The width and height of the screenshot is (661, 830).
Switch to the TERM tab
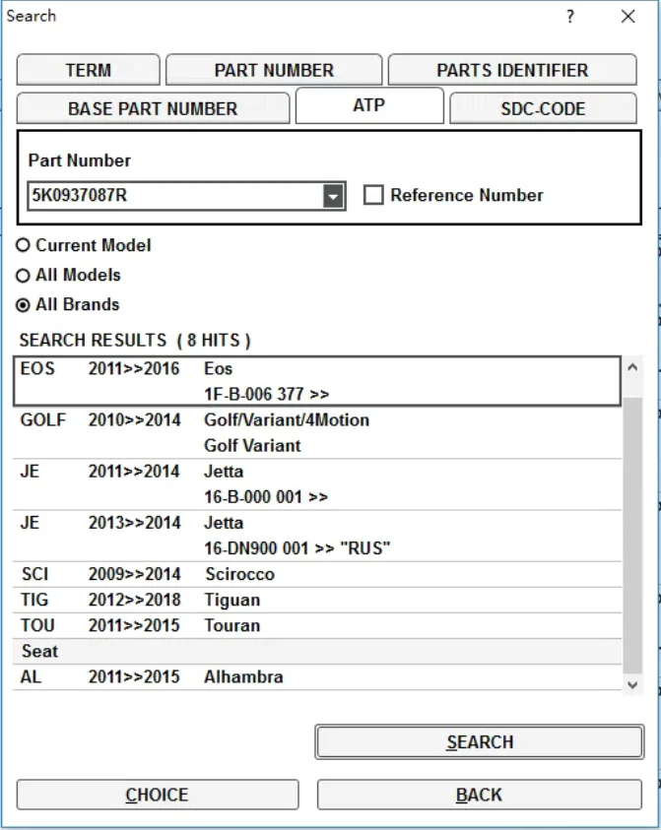(x=88, y=71)
